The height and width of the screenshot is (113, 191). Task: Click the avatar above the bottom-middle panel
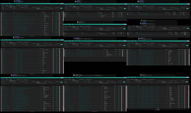pos(74,75)
